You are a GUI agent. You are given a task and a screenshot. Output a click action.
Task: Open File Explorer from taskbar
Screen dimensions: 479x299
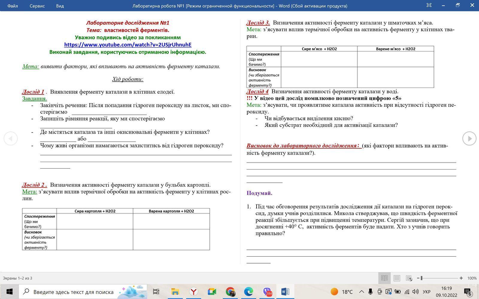tap(175, 292)
